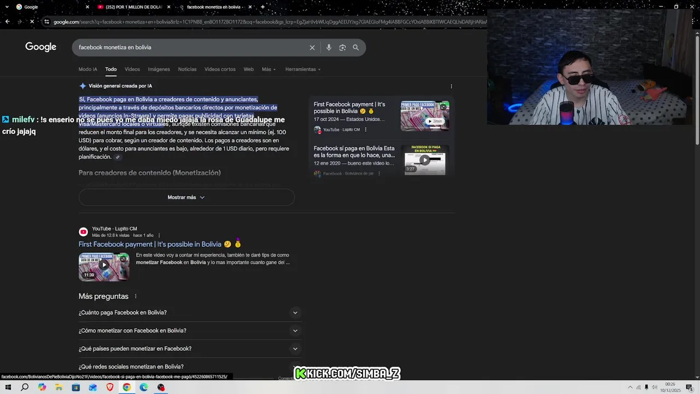View site information icon in address bar
Viewport: 700px width, 394px height.
click(47, 22)
